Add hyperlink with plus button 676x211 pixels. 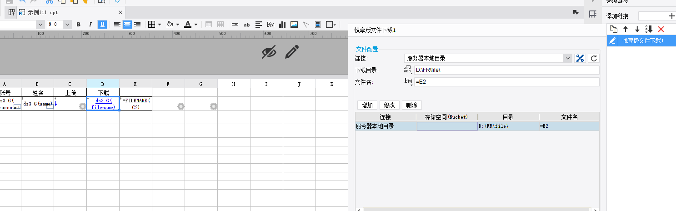coord(672,16)
